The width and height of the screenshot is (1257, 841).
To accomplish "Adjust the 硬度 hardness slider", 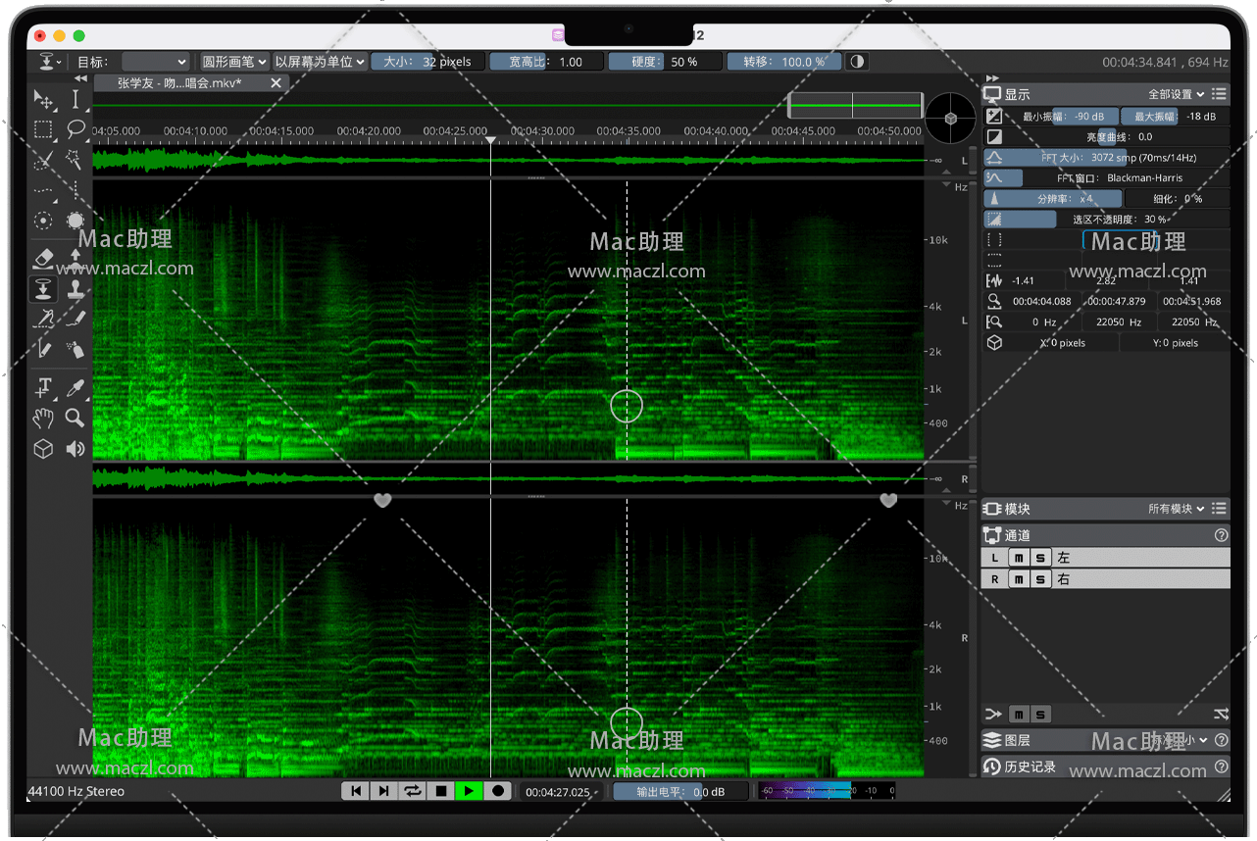I will pos(664,62).
